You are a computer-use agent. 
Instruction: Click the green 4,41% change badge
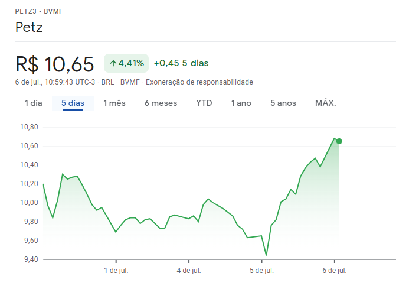click(x=126, y=63)
